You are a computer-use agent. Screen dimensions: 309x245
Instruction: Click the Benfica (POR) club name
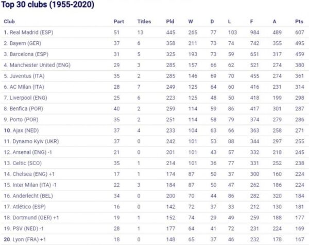[27, 109]
